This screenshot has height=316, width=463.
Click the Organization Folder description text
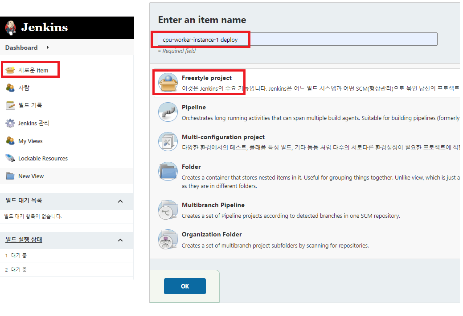275,246
